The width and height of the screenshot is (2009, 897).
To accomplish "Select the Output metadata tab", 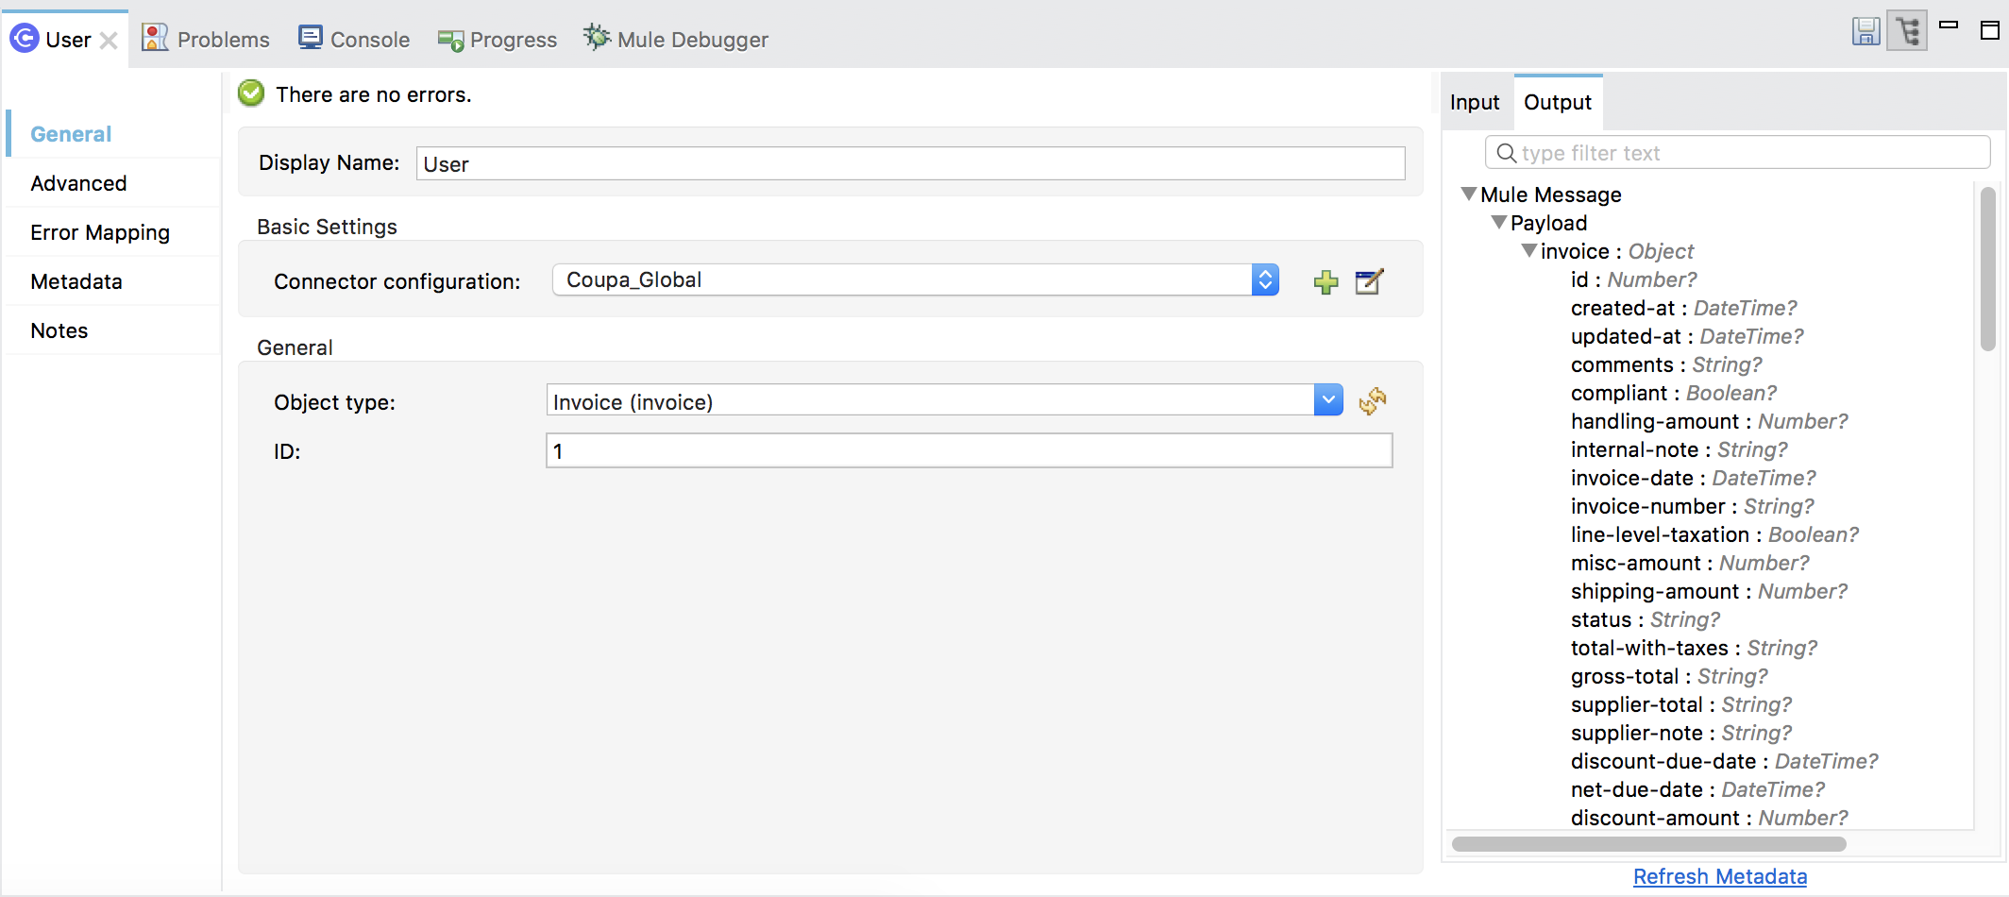I will pos(1558,102).
